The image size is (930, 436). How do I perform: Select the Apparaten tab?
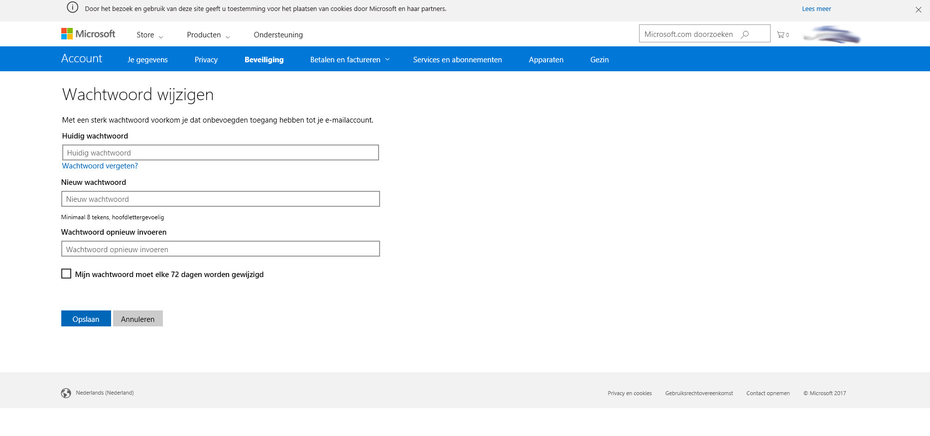[546, 60]
